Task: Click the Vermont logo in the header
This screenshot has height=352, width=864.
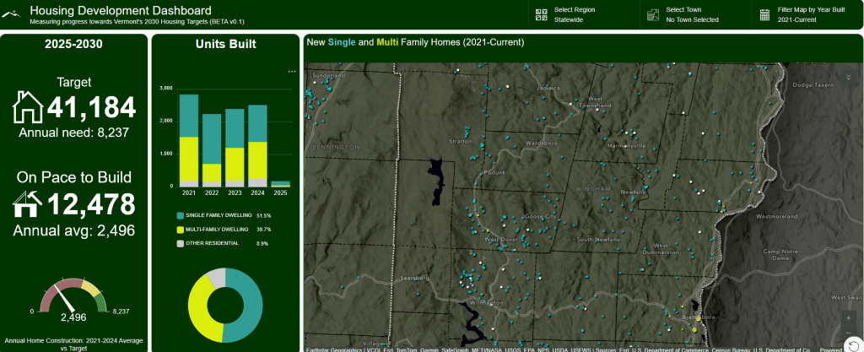Action: click(15, 14)
